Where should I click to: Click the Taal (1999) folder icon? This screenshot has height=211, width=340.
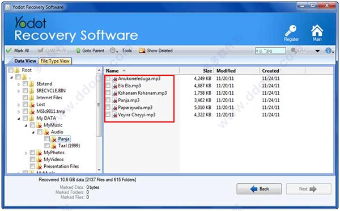(53, 146)
